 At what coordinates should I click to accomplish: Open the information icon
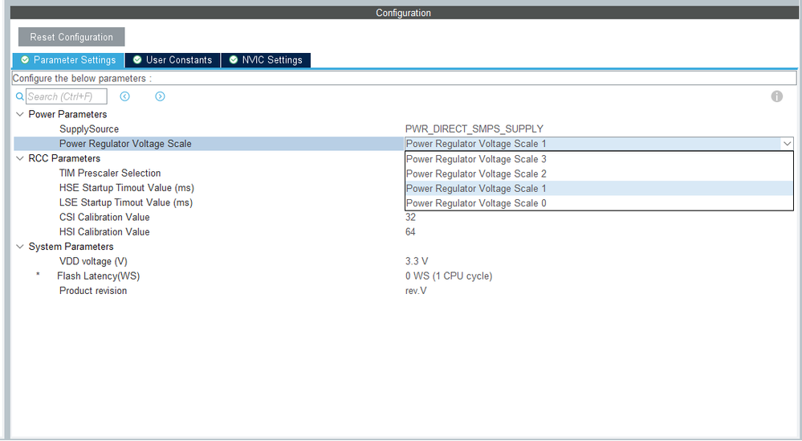(776, 96)
